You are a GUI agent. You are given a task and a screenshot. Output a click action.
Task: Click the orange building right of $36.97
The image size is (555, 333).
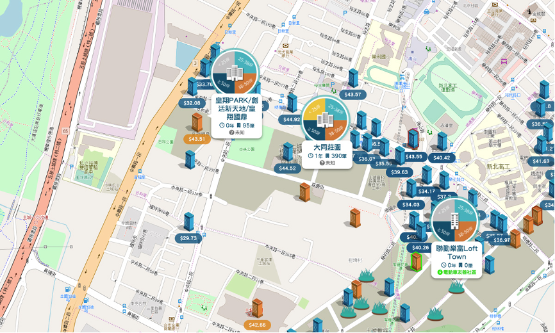click(x=515, y=238)
